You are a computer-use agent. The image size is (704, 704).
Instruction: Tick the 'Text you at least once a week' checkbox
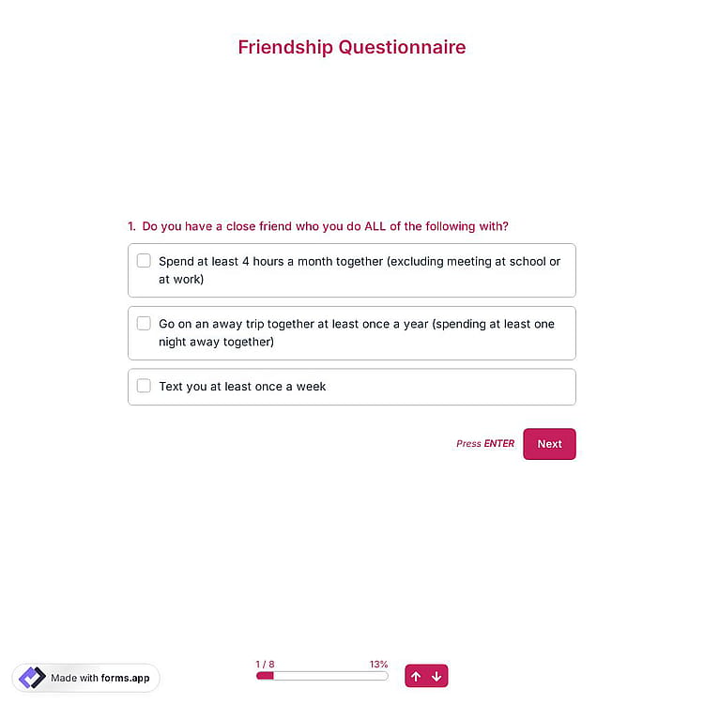tap(144, 385)
